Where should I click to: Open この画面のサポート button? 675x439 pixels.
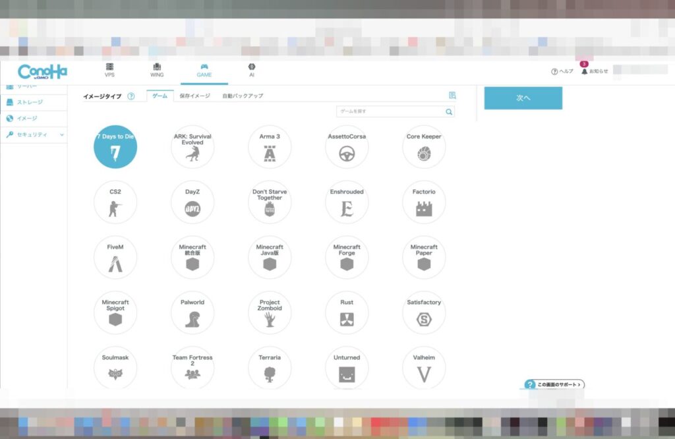(554, 384)
